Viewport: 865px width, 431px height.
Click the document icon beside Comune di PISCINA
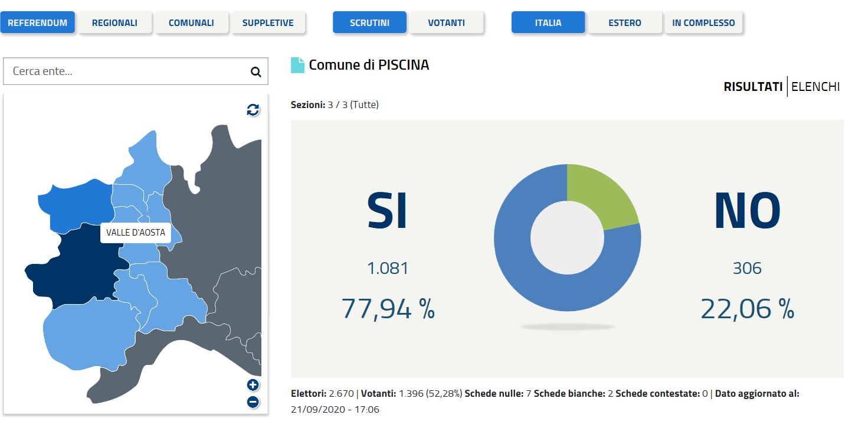pyautogui.click(x=298, y=65)
